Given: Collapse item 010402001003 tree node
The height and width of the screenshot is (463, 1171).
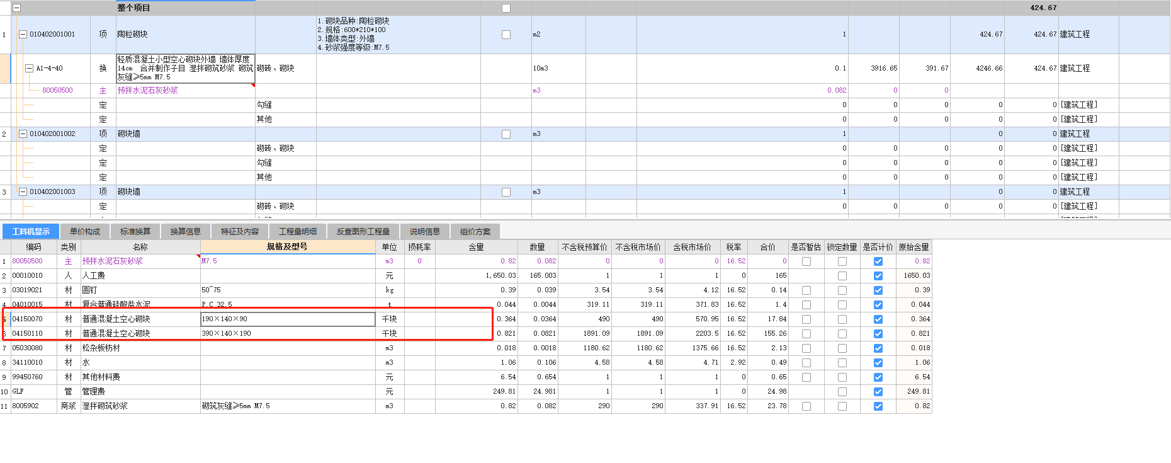Looking at the screenshot, I should tap(23, 191).
